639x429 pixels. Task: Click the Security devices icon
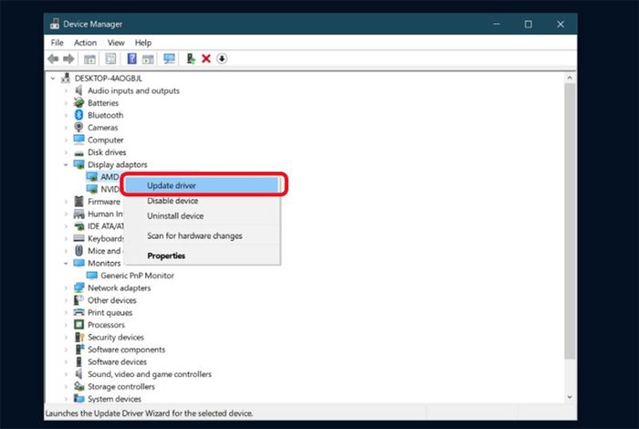79,337
